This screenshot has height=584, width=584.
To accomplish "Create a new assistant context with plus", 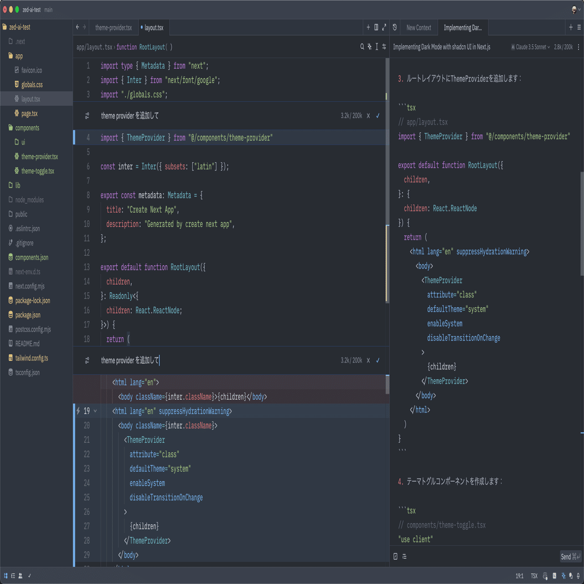I will click(x=571, y=27).
